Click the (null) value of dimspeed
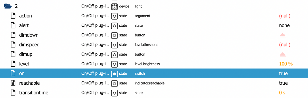 (284, 45)
